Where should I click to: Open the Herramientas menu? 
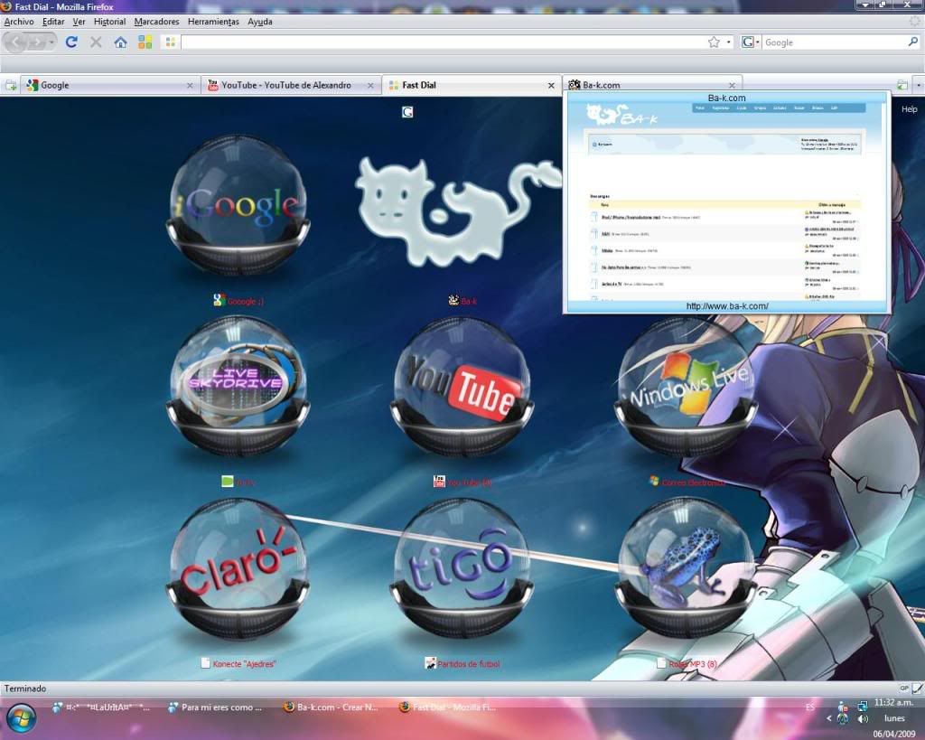[213, 22]
